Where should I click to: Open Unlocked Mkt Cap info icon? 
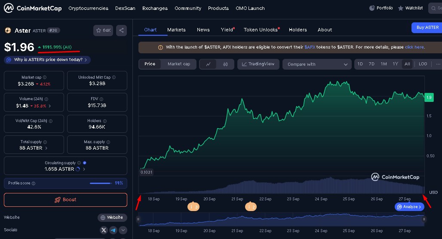114,77
